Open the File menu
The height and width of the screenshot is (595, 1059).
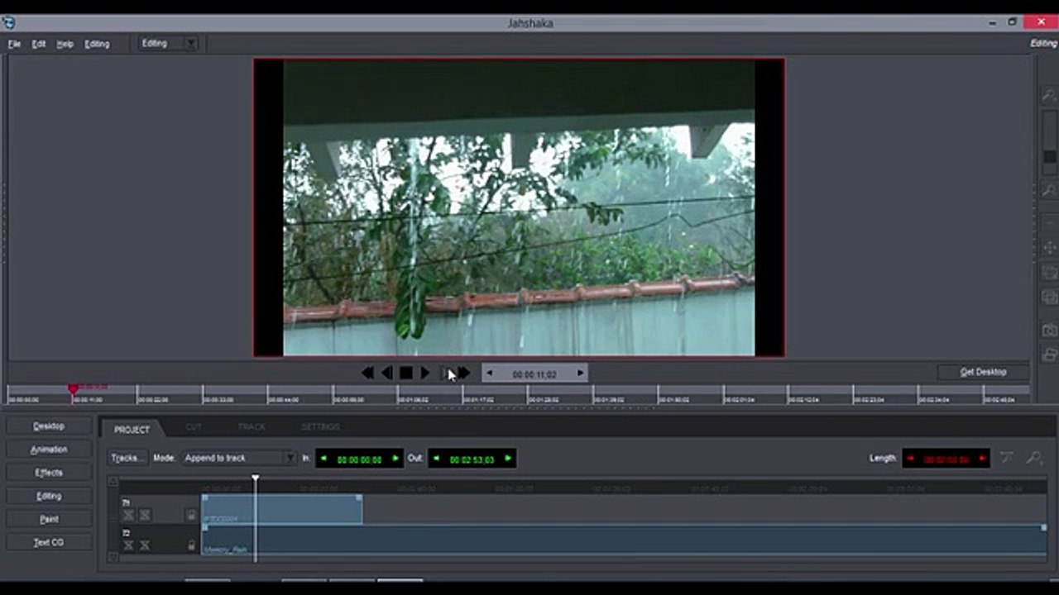tap(14, 44)
